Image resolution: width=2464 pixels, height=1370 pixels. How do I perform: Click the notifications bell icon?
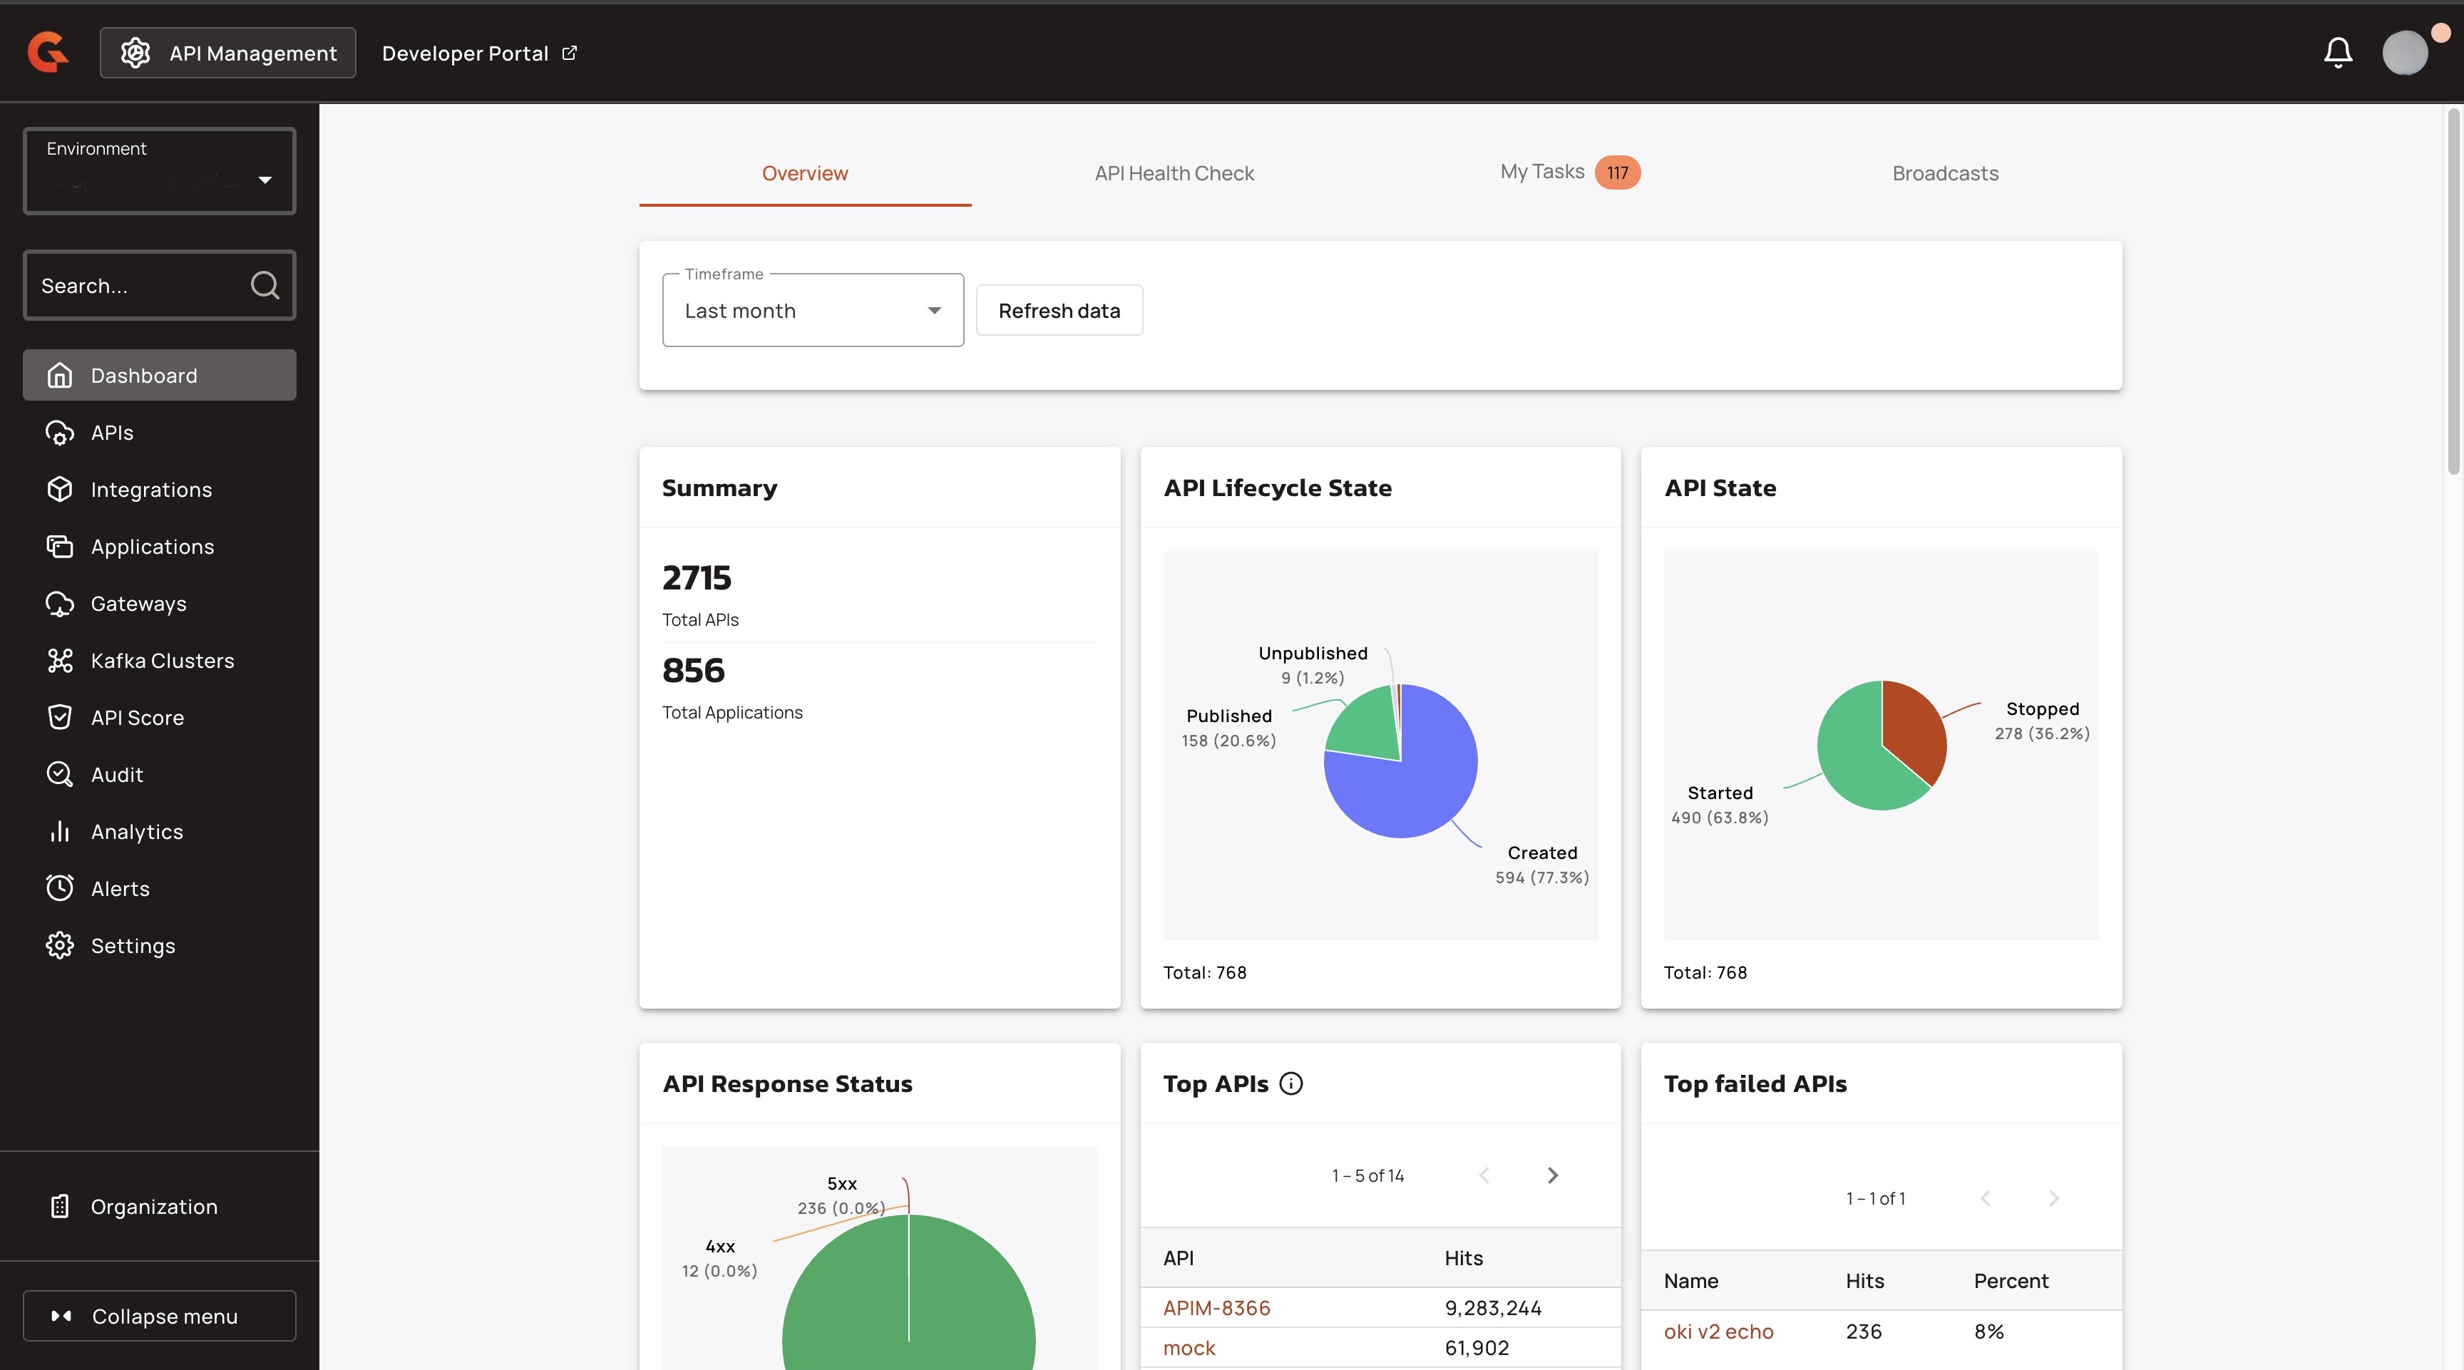2338,53
